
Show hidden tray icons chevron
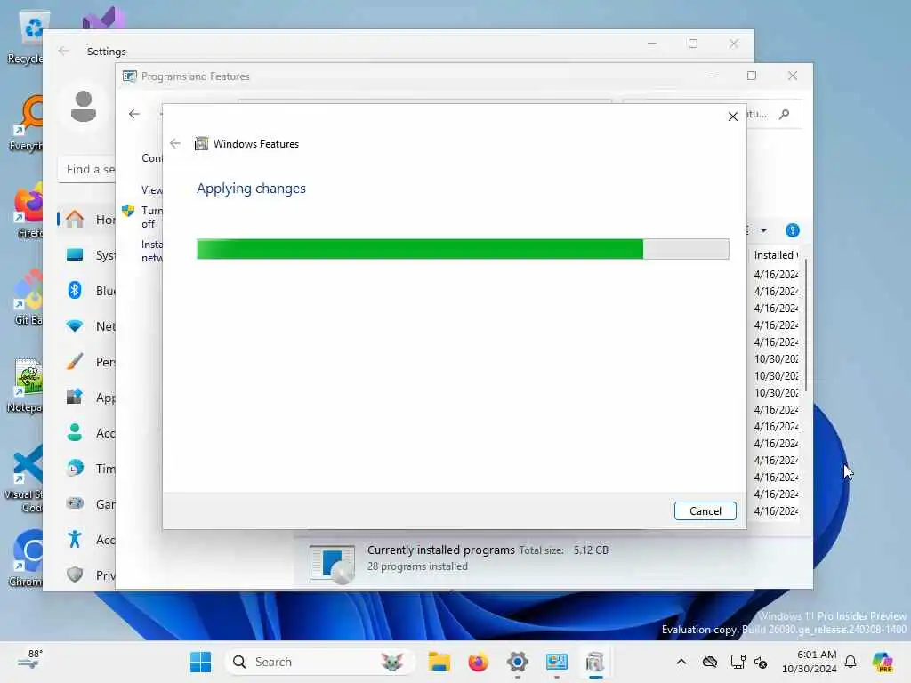[x=681, y=662]
